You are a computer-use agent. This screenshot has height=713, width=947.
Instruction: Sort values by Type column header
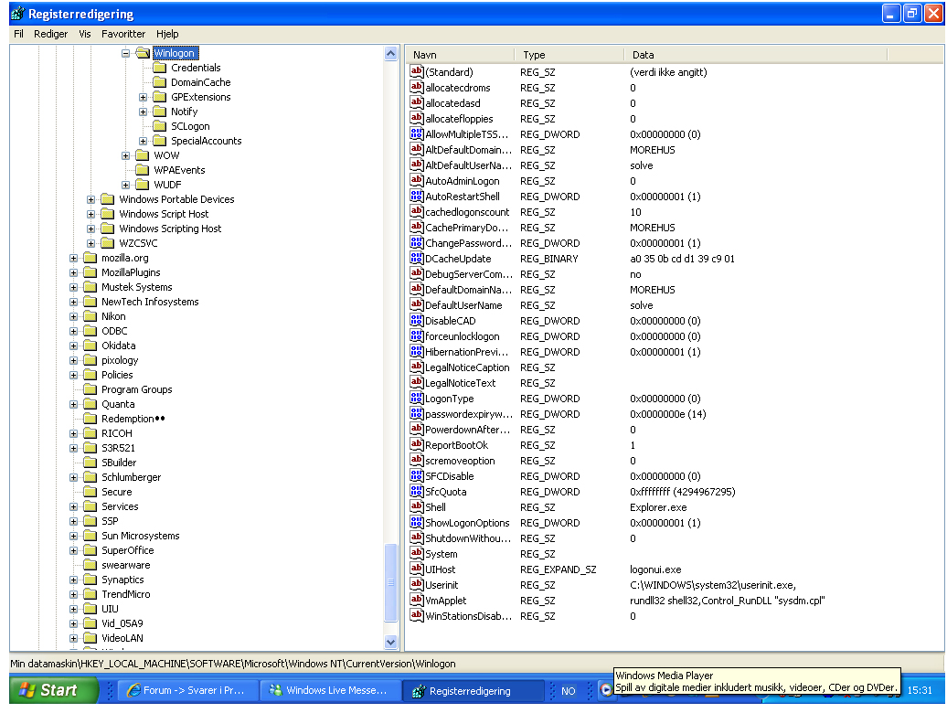point(569,54)
